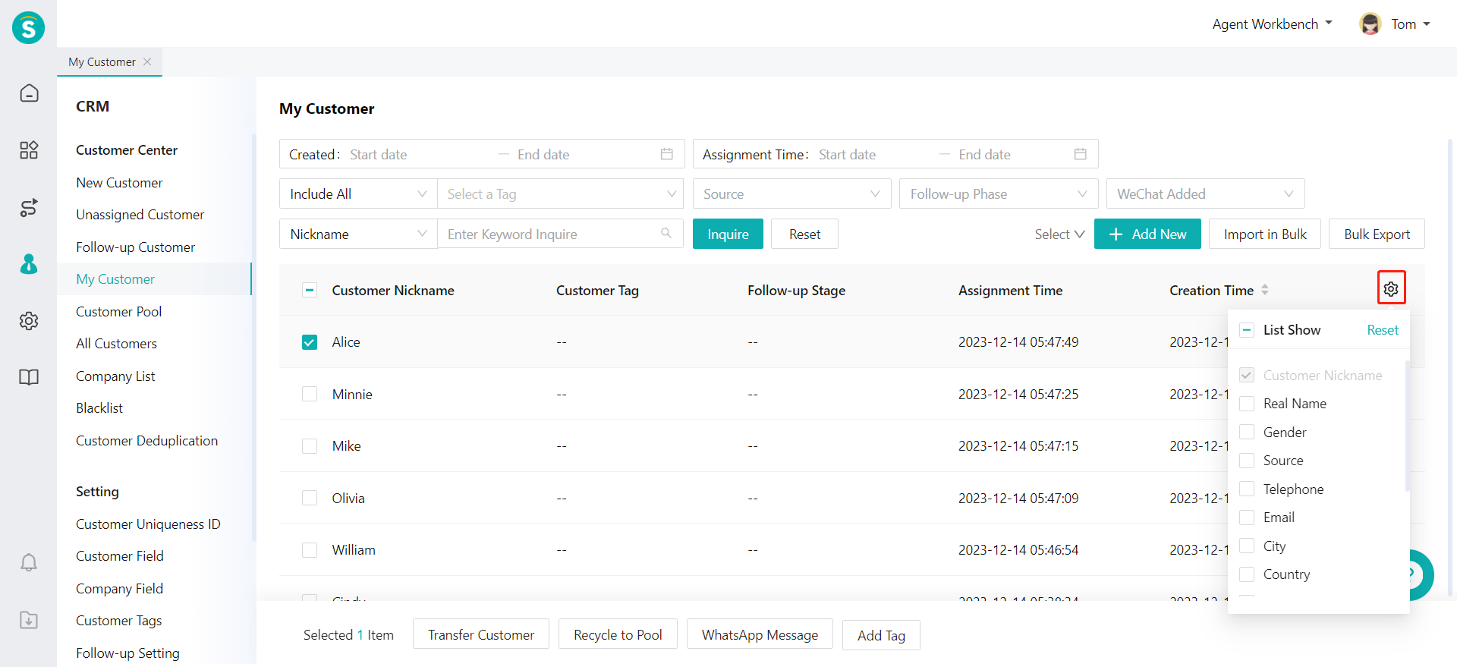Screen dimensions: 1457x667
Task: Open the knowledge book icon in sidebar
Action: pos(29,377)
